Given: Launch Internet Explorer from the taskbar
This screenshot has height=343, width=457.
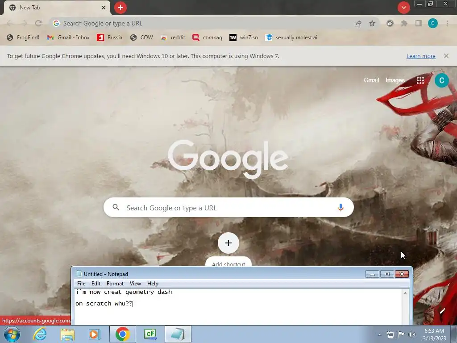Looking at the screenshot, I should [x=40, y=334].
